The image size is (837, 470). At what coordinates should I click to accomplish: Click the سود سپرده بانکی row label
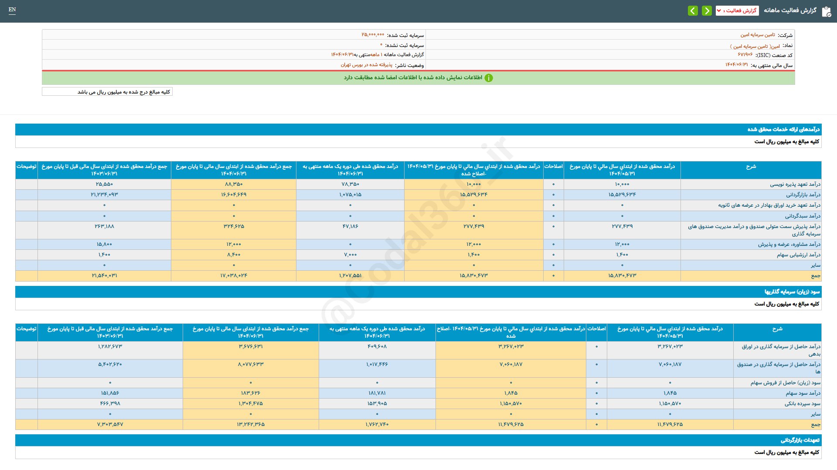(802, 403)
